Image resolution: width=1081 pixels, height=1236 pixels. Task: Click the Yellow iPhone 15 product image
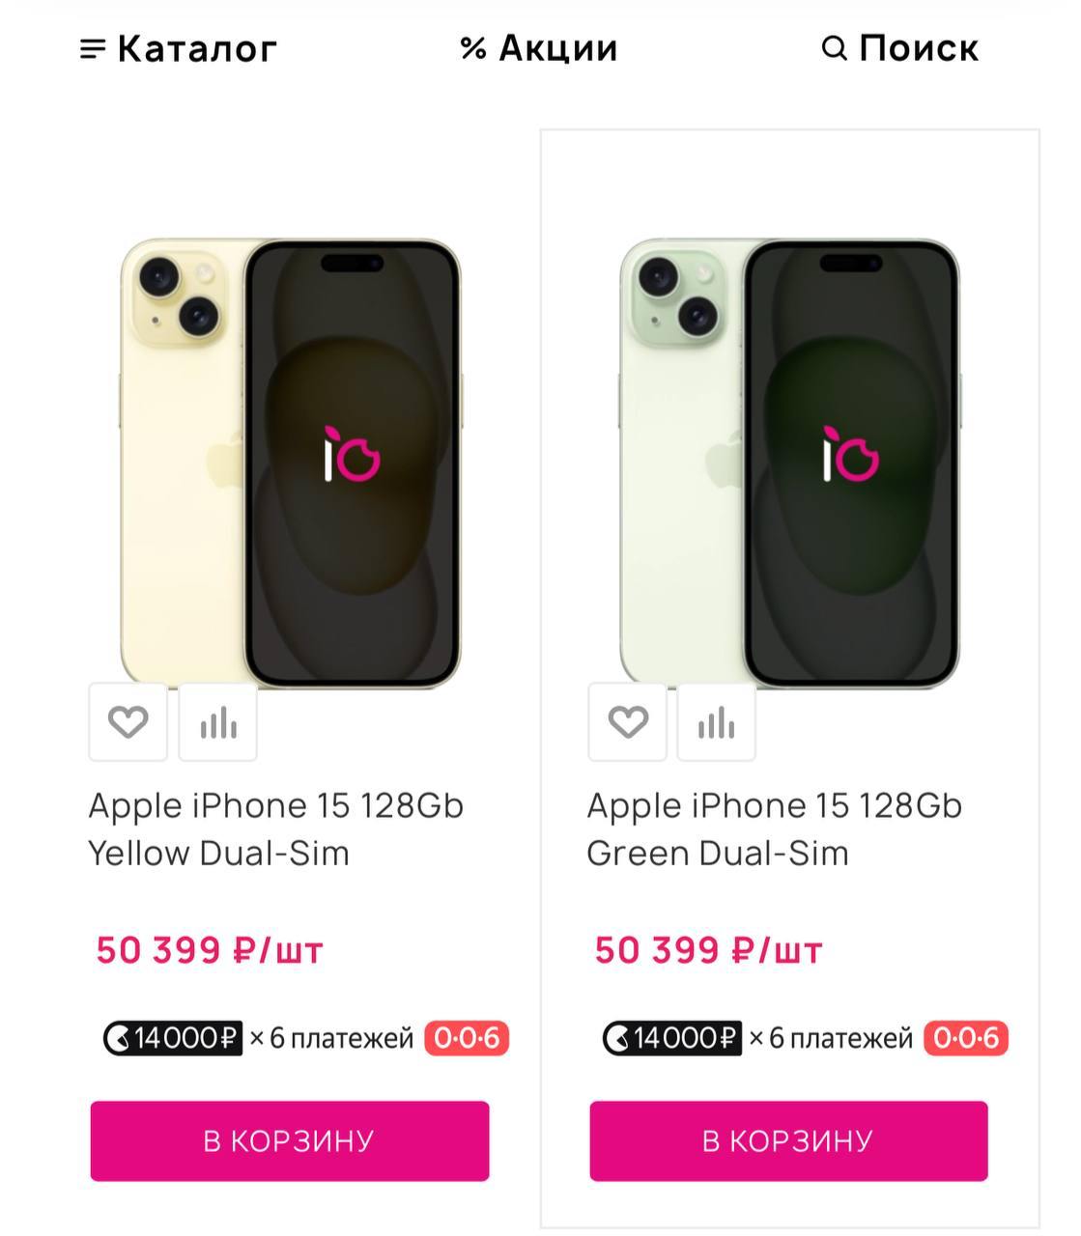coord(290,463)
